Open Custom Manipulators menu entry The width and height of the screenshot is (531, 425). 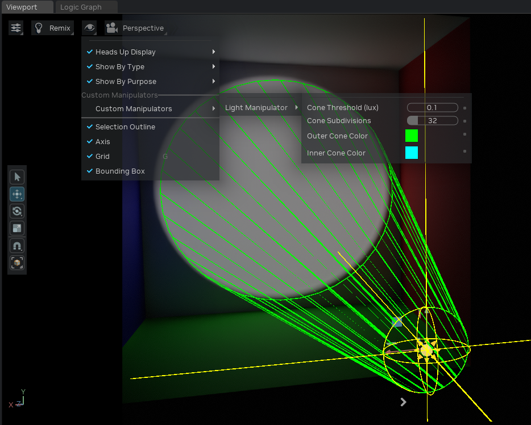click(x=150, y=108)
